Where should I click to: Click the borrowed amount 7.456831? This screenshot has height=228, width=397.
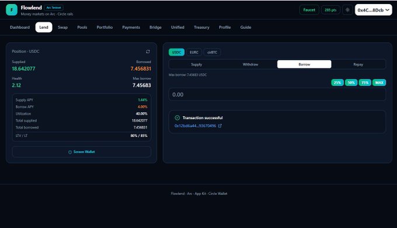click(141, 69)
